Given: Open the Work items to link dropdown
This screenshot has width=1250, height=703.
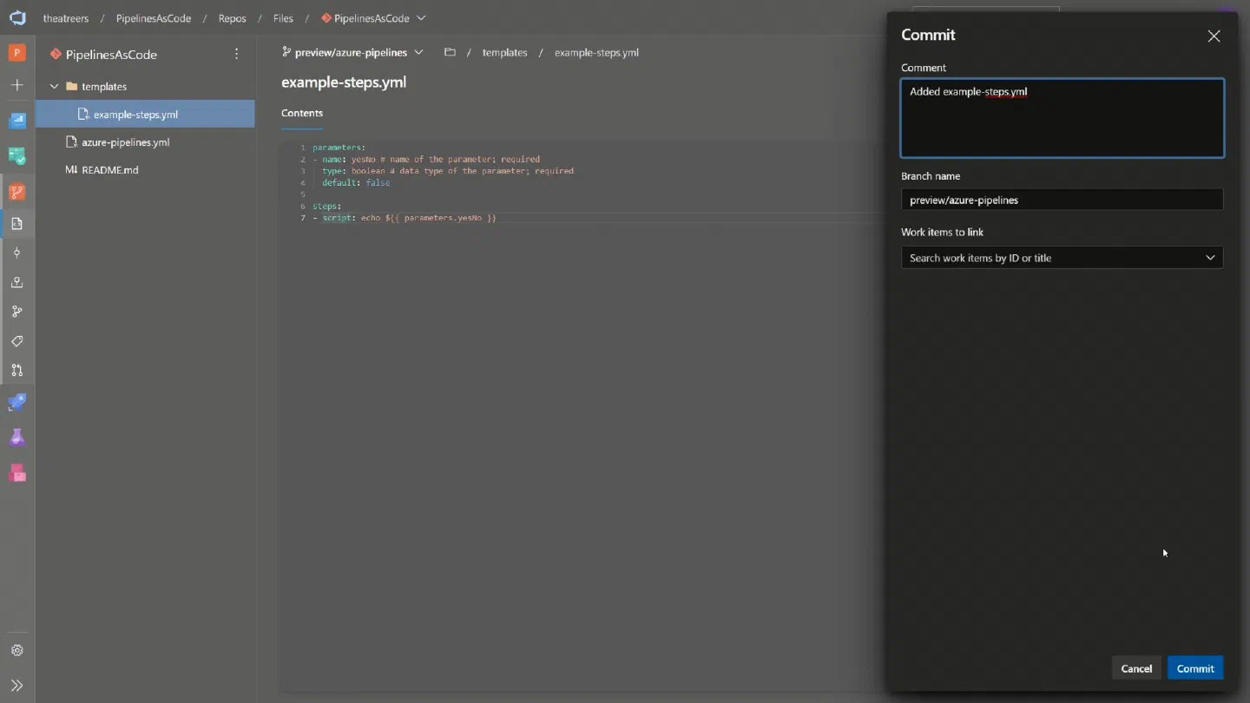Looking at the screenshot, I should (x=1062, y=258).
